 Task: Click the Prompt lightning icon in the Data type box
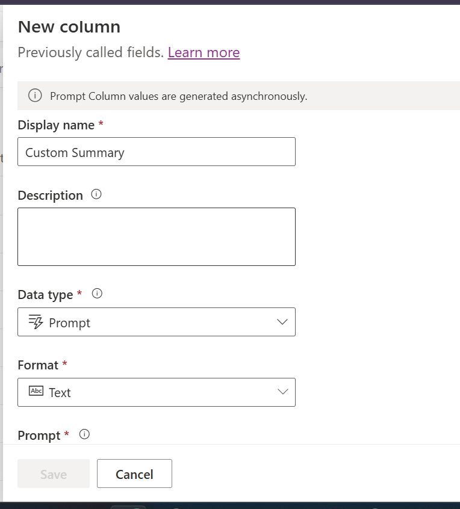(36, 322)
